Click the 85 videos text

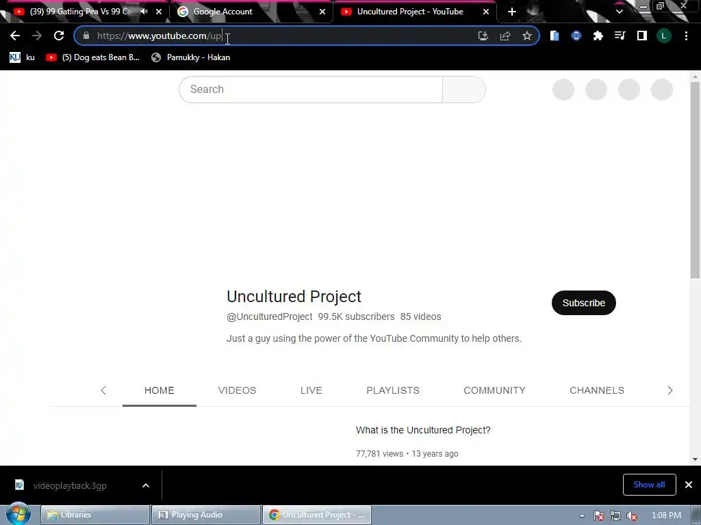coord(421,317)
